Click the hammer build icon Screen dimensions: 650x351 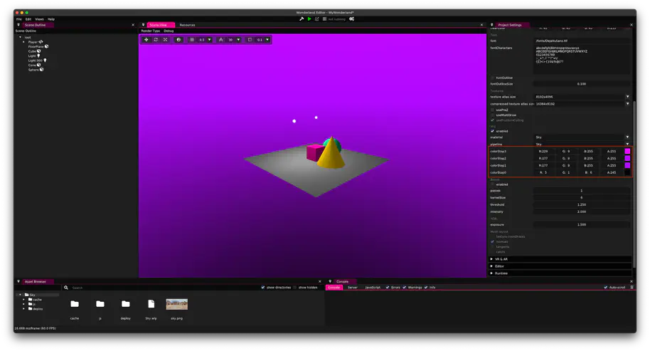coord(302,19)
